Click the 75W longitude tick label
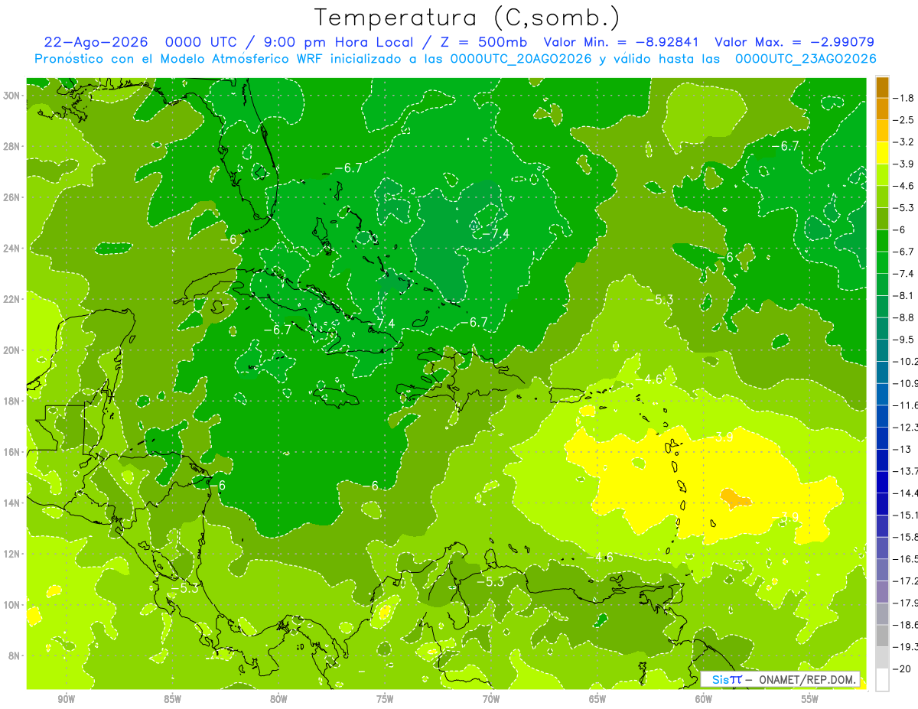 point(385,700)
